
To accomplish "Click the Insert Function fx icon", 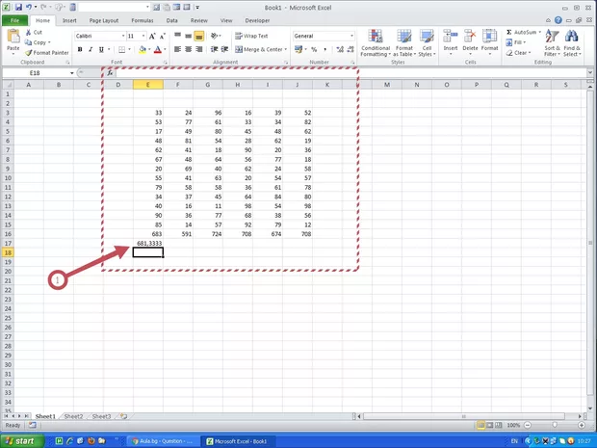I will [111, 73].
